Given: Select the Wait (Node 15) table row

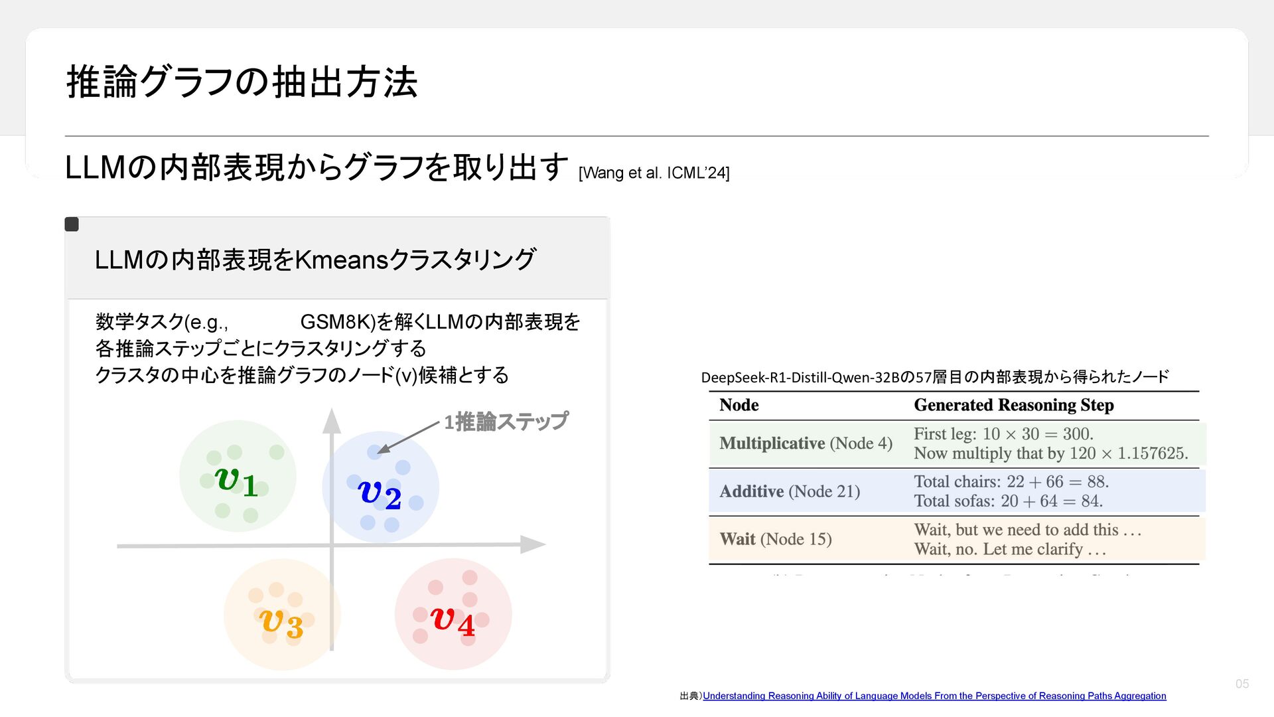Looking at the screenshot, I should [x=775, y=539].
